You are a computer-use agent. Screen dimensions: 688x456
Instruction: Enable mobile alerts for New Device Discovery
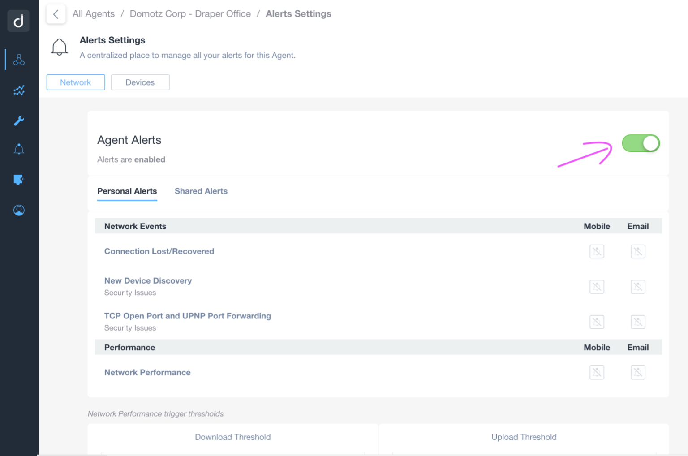[x=597, y=287]
